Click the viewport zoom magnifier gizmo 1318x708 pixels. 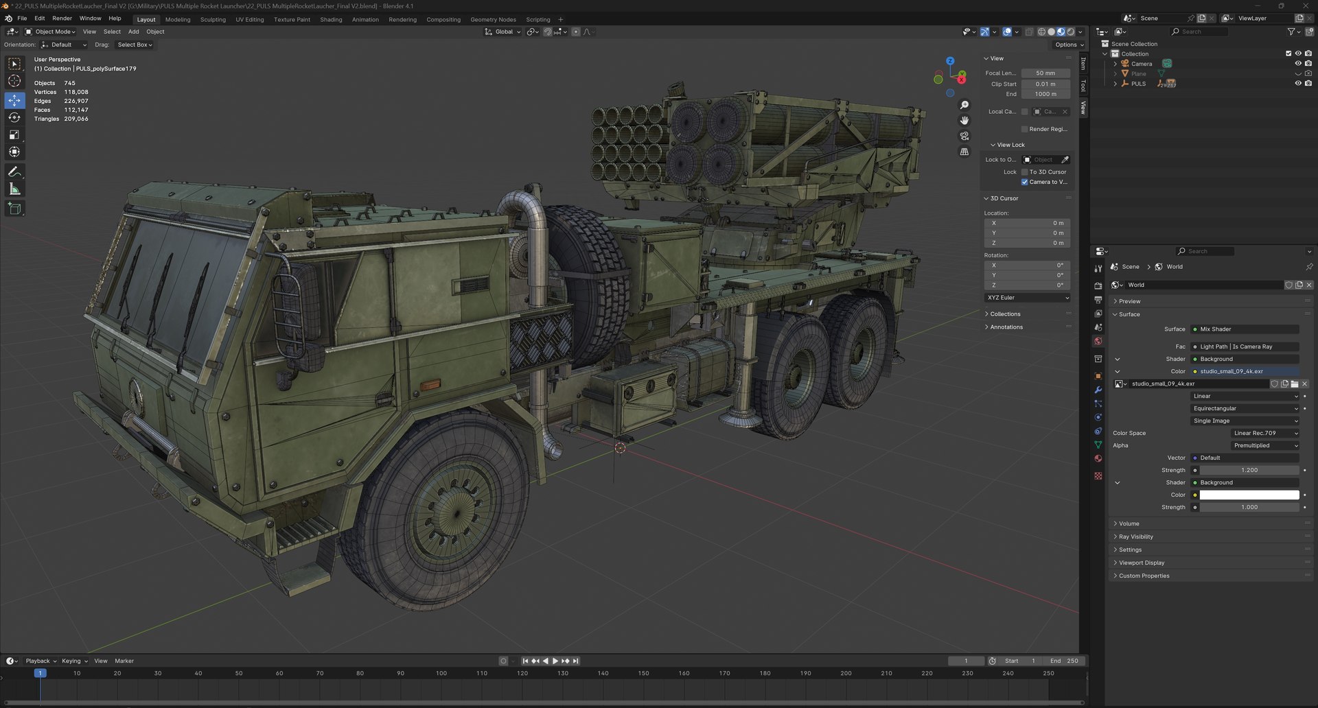(964, 105)
